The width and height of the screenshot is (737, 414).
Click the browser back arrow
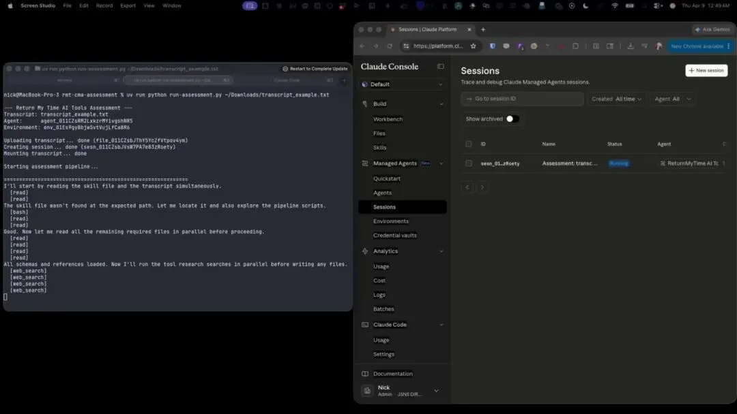point(362,46)
